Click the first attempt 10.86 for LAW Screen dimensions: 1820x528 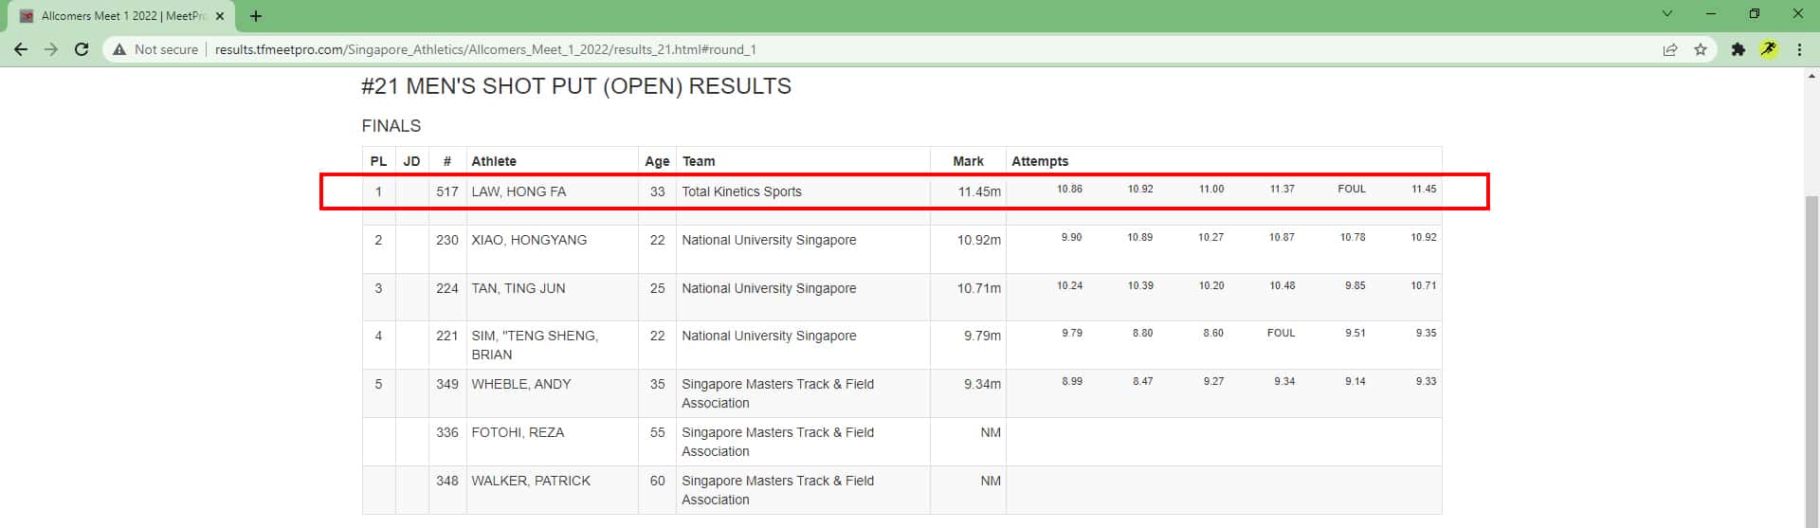click(x=1069, y=189)
